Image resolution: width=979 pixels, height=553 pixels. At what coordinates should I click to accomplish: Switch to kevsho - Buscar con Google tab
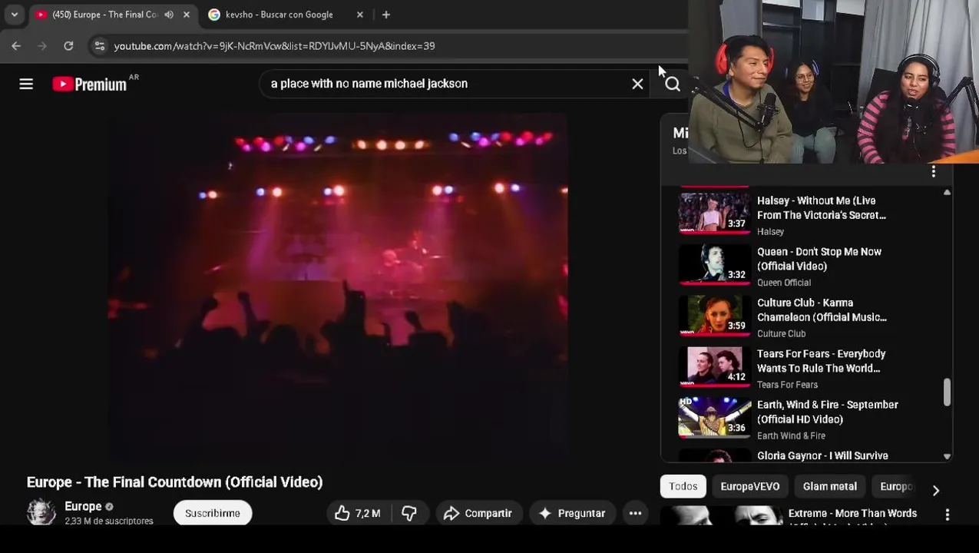click(x=280, y=15)
